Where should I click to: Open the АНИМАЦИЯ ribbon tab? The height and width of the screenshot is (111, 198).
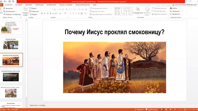51,5
